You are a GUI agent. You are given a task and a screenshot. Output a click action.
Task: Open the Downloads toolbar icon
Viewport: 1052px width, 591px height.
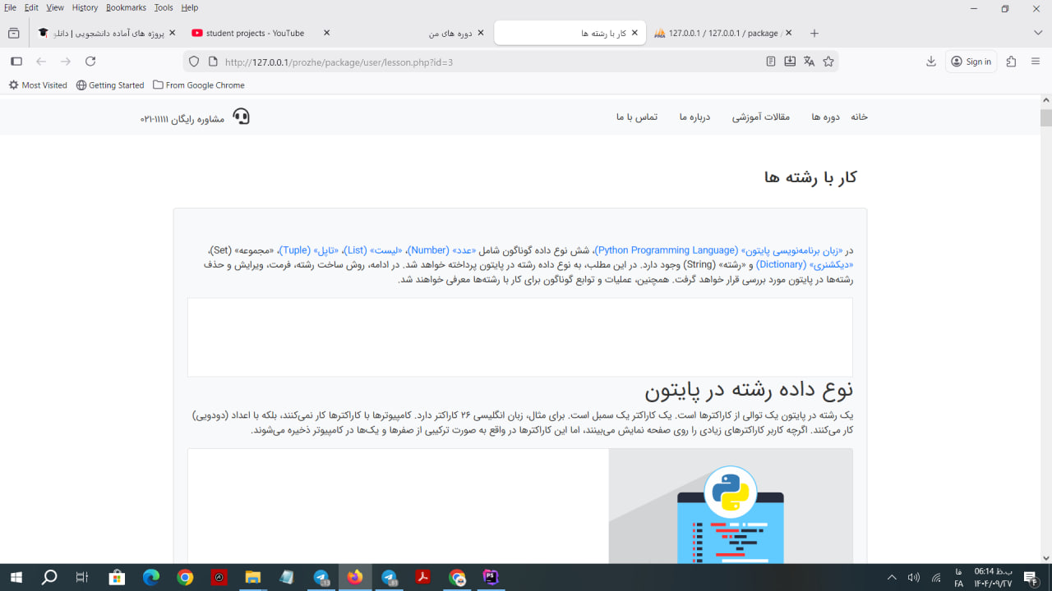931,62
